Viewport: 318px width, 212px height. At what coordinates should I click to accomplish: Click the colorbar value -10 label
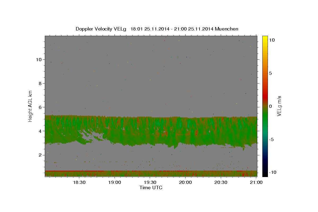[273, 173]
